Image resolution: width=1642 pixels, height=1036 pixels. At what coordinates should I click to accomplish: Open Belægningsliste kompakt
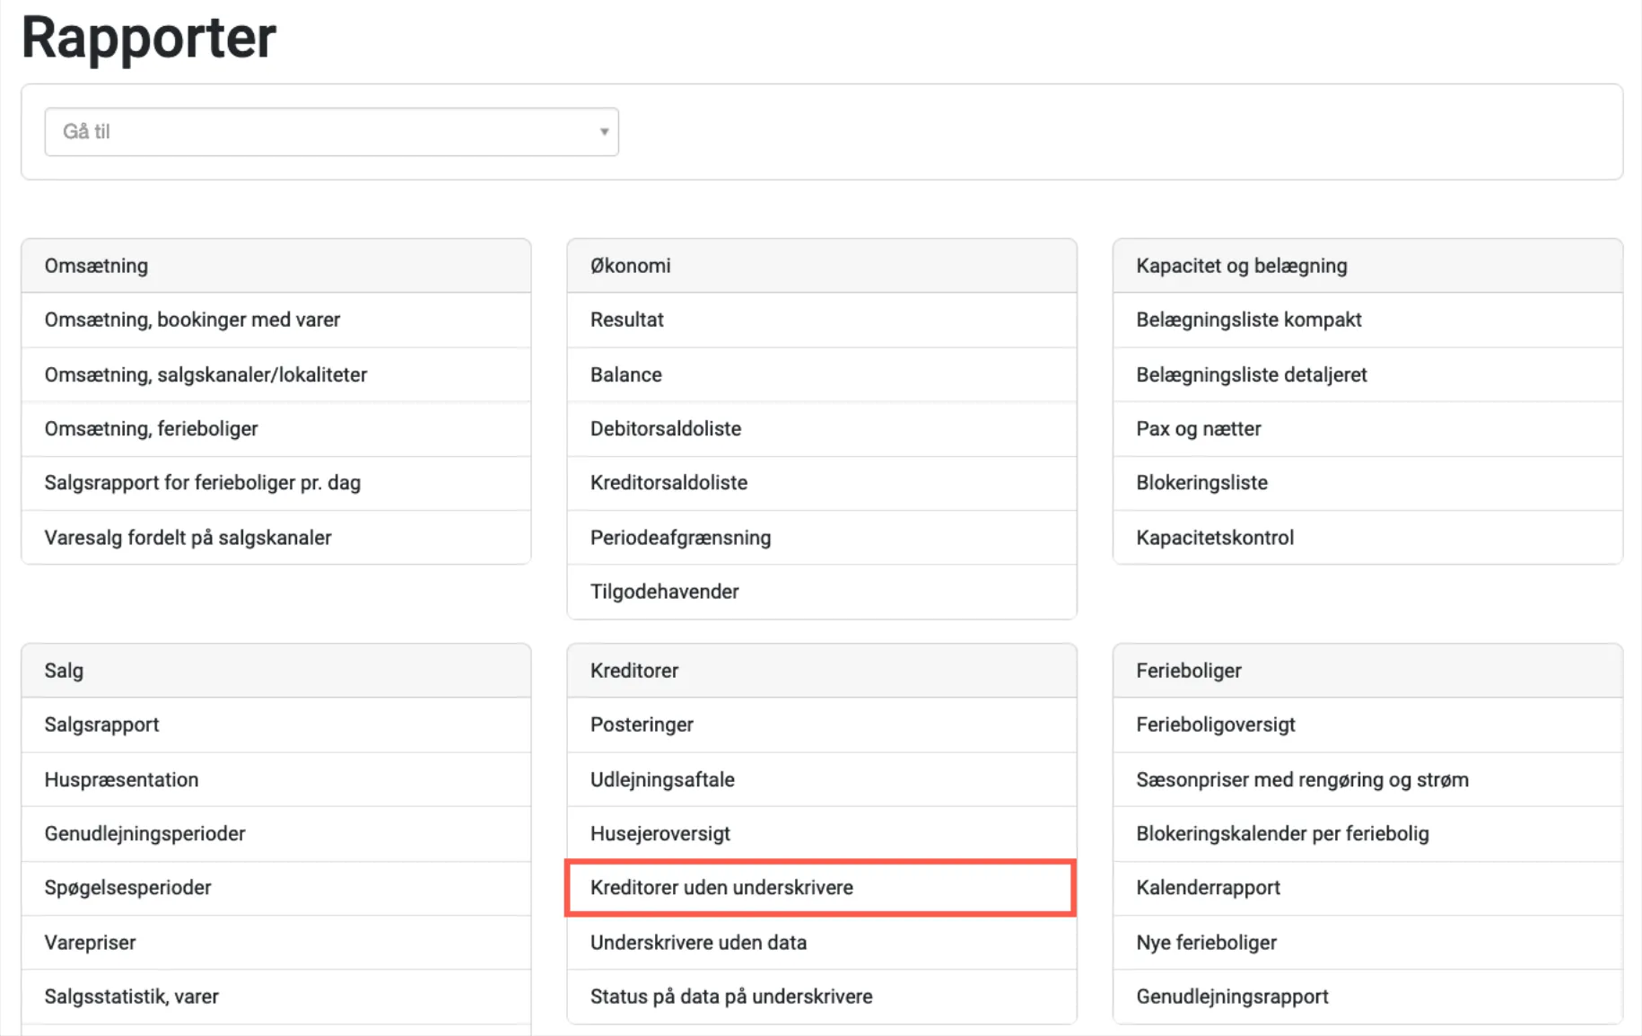1248,320
